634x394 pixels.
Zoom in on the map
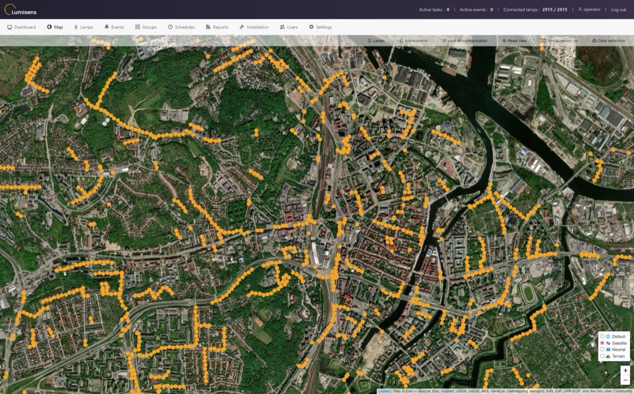click(x=626, y=371)
